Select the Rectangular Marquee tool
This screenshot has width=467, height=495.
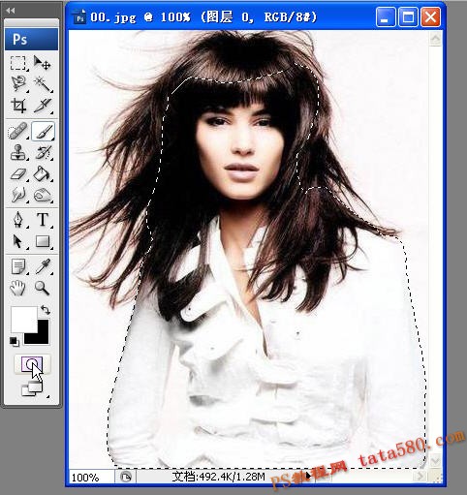(18, 63)
